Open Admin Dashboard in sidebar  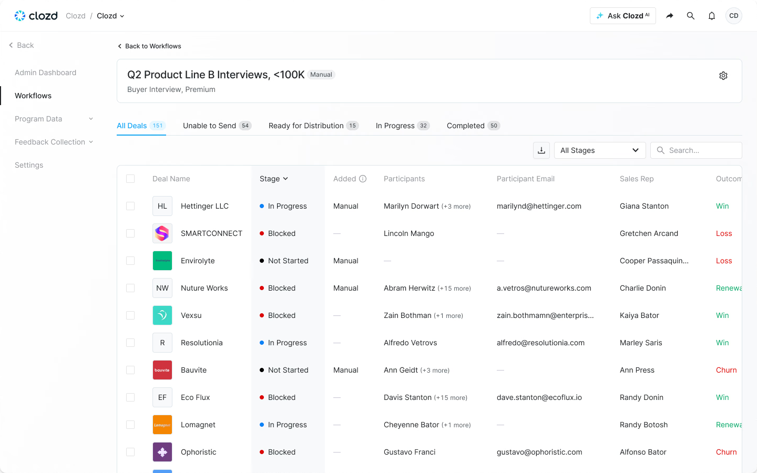[x=46, y=73]
